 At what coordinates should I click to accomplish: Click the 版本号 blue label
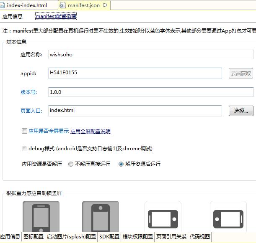28,92
